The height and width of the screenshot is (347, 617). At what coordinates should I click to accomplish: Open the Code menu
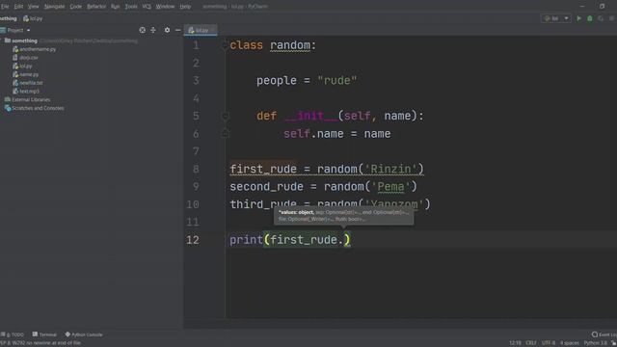pos(75,7)
